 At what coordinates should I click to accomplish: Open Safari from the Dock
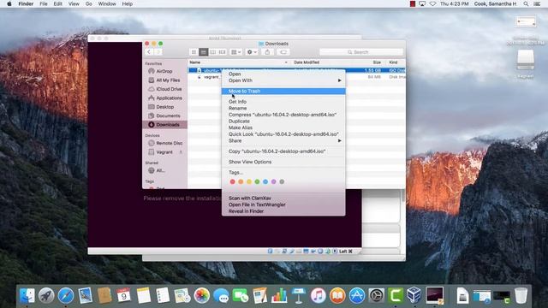tap(66, 296)
